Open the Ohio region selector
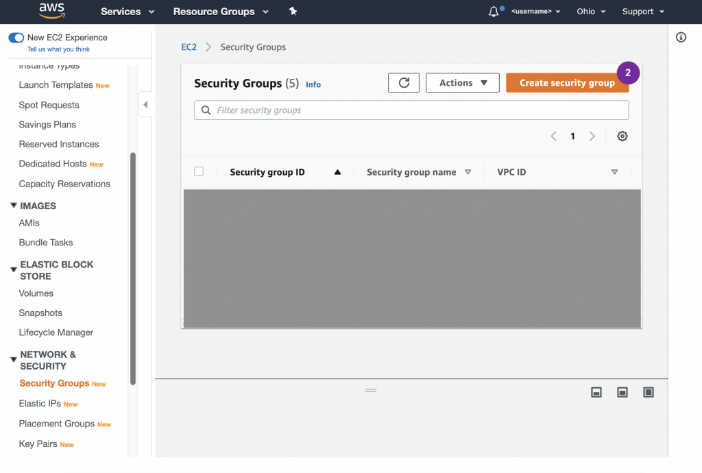 coord(591,12)
